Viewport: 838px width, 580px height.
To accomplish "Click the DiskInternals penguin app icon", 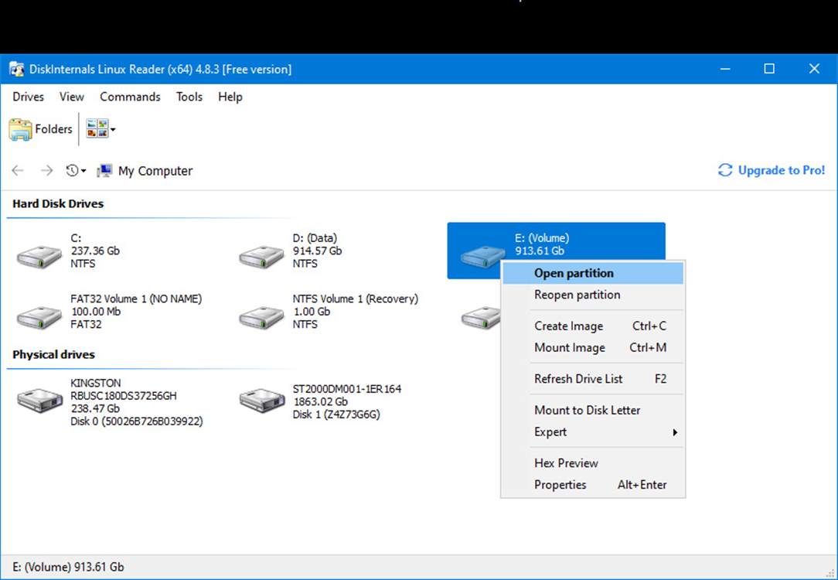I will coord(16,69).
